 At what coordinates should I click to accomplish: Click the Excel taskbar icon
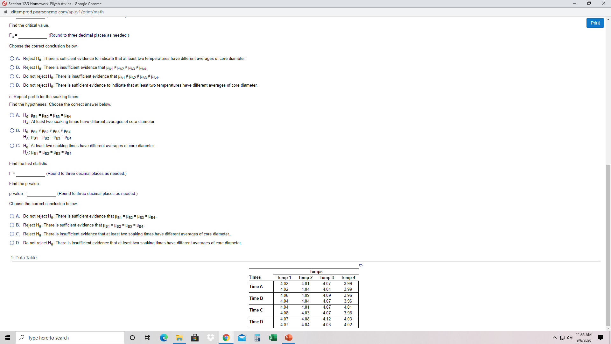[273, 338]
